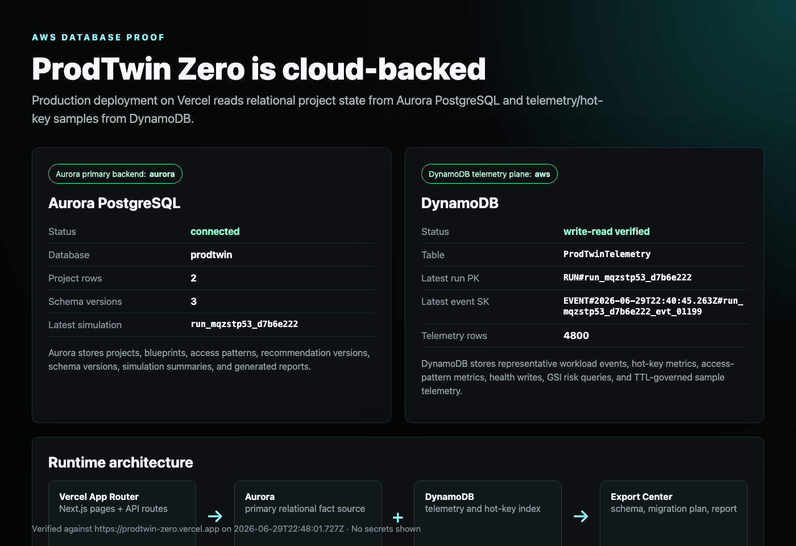Click the Latest event SK EVENT# value
The height and width of the screenshot is (546, 796).
click(653, 306)
